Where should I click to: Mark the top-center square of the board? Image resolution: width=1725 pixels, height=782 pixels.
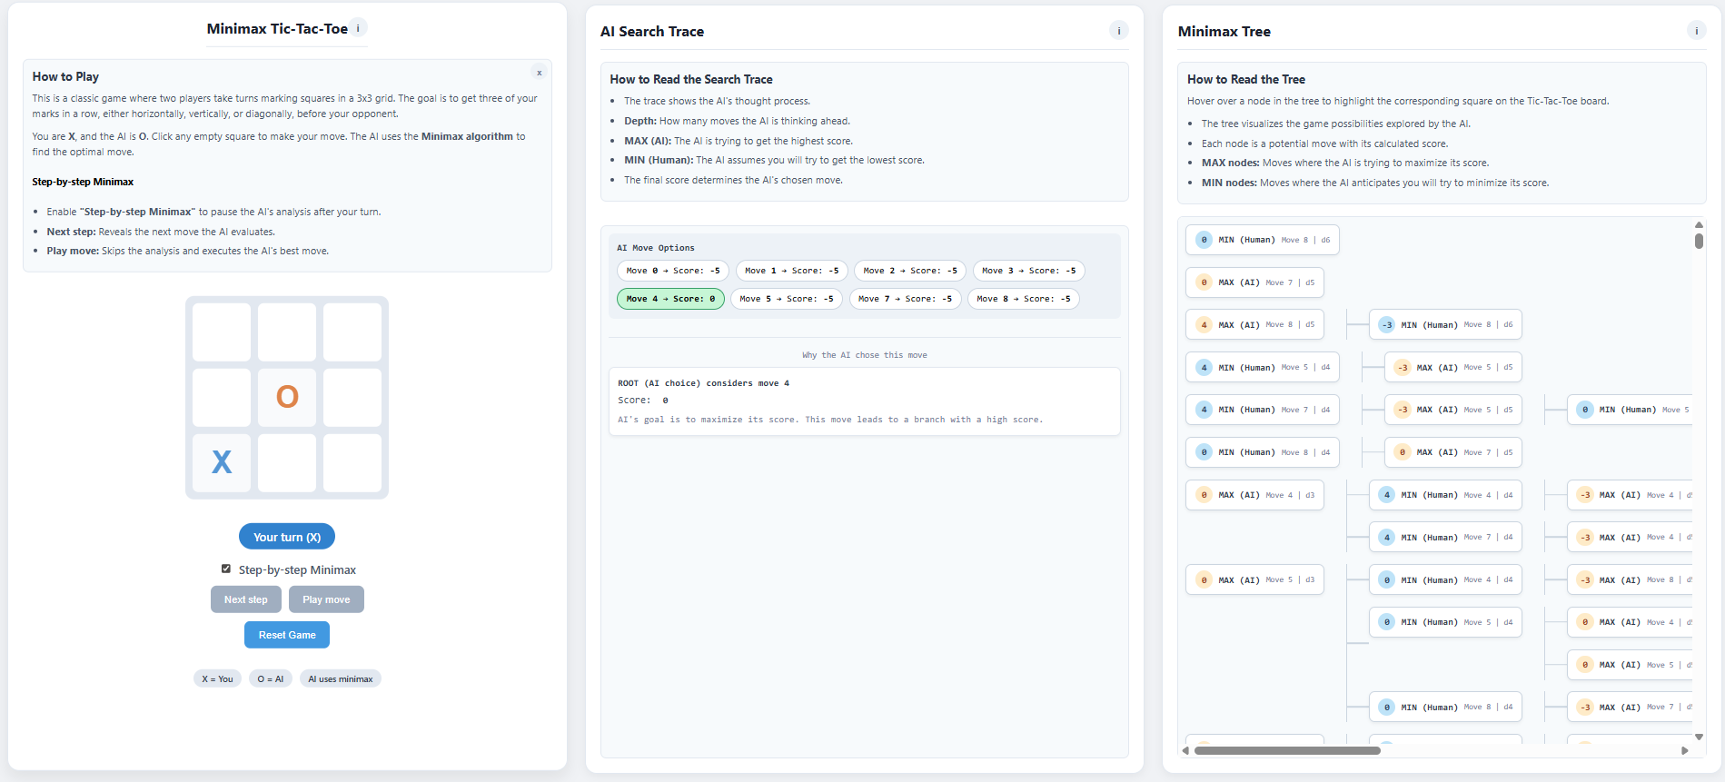pyautogui.click(x=287, y=332)
